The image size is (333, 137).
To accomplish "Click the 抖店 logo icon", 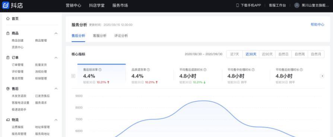I will 5,5.
